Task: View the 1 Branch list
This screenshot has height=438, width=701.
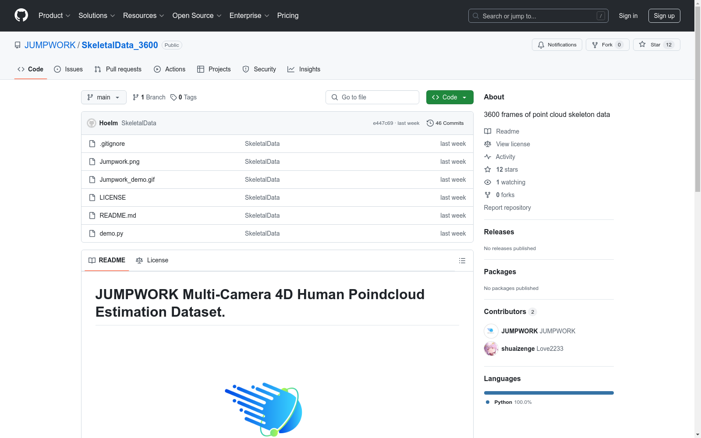Action: (149, 97)
